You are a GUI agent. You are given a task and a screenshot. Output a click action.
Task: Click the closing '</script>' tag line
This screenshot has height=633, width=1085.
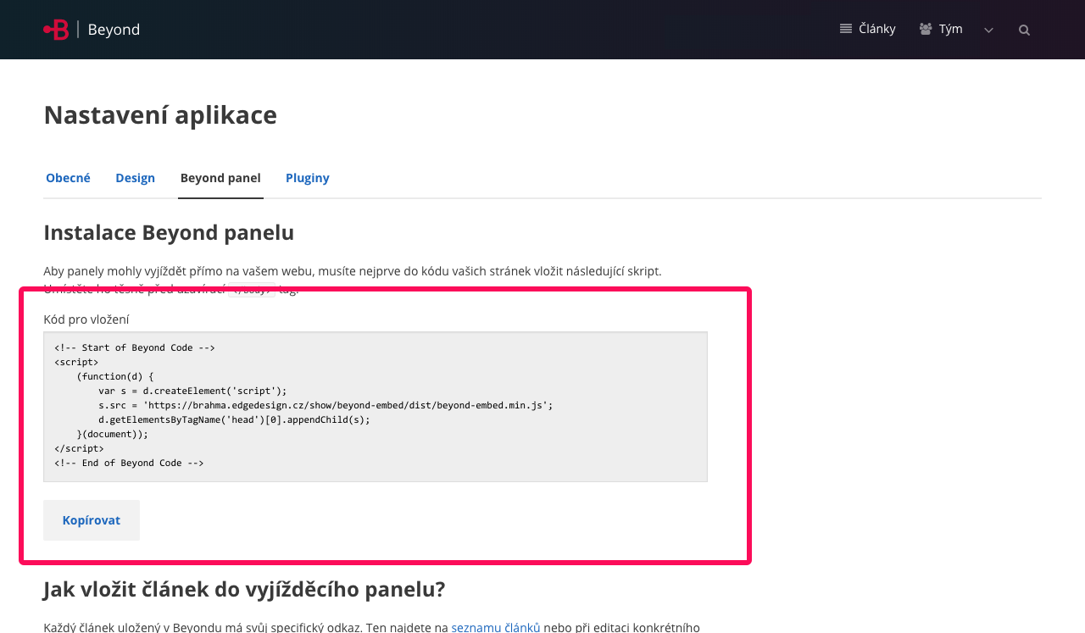79,448
